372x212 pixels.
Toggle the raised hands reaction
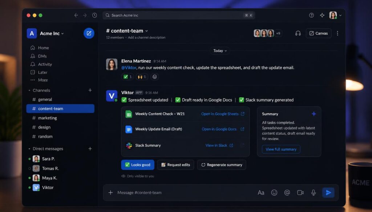(142, 77)
